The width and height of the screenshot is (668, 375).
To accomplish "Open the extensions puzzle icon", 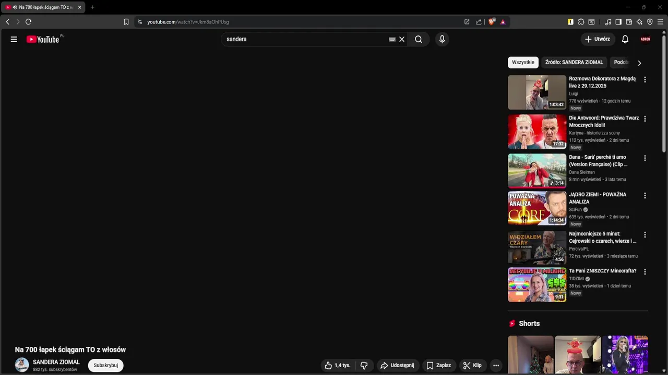I will click(581, 22).
